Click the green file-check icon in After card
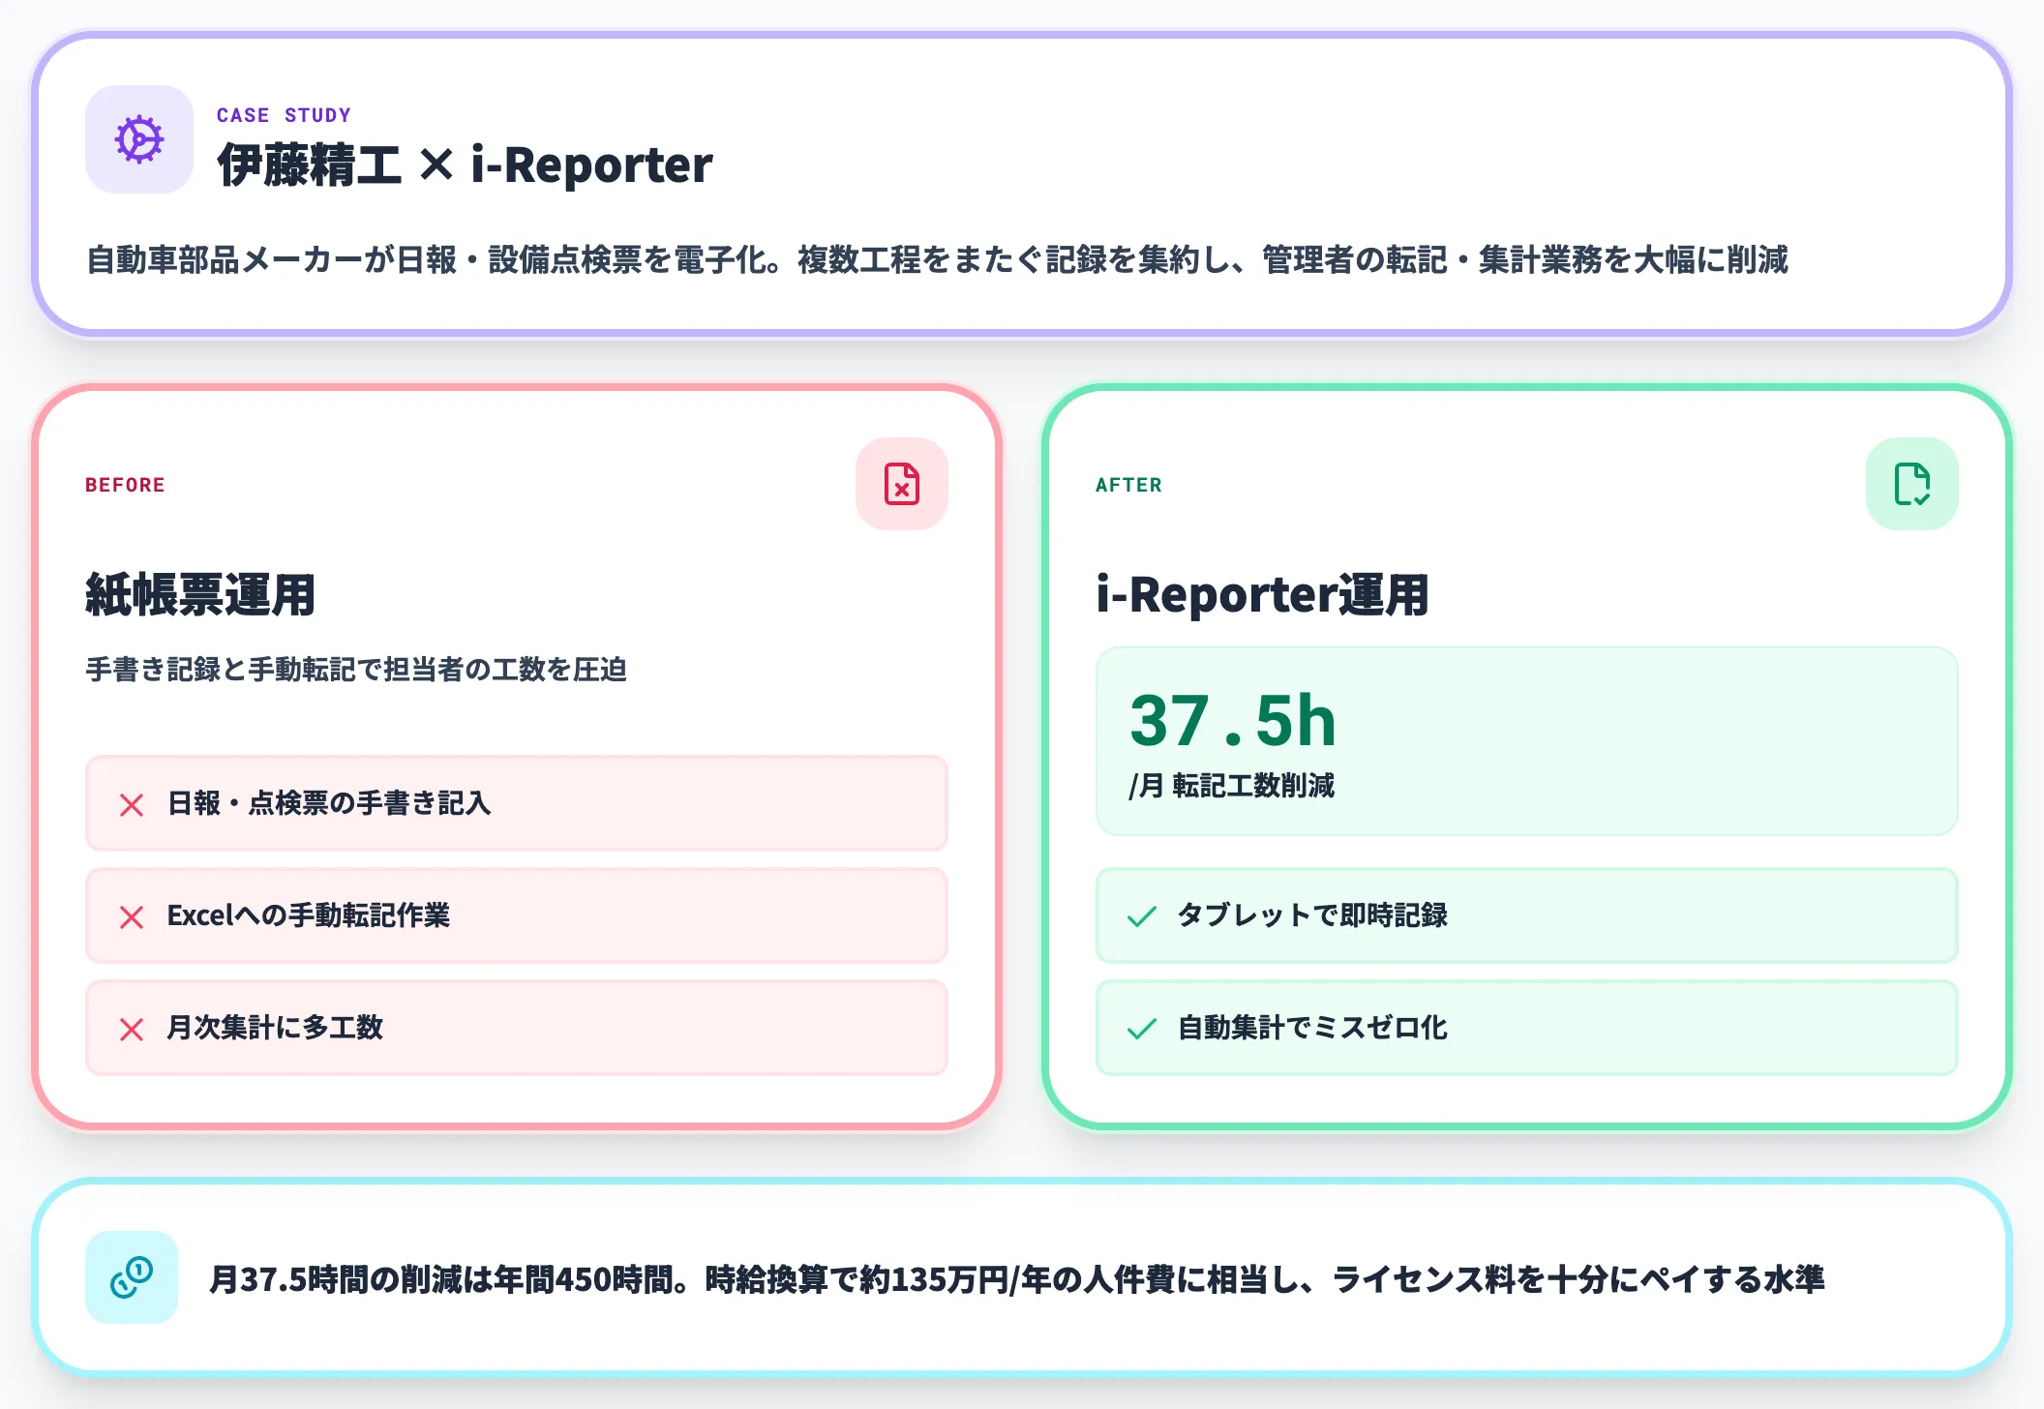The width and height of the screenshot is (2044, 1409). (x=1912, y=484)
